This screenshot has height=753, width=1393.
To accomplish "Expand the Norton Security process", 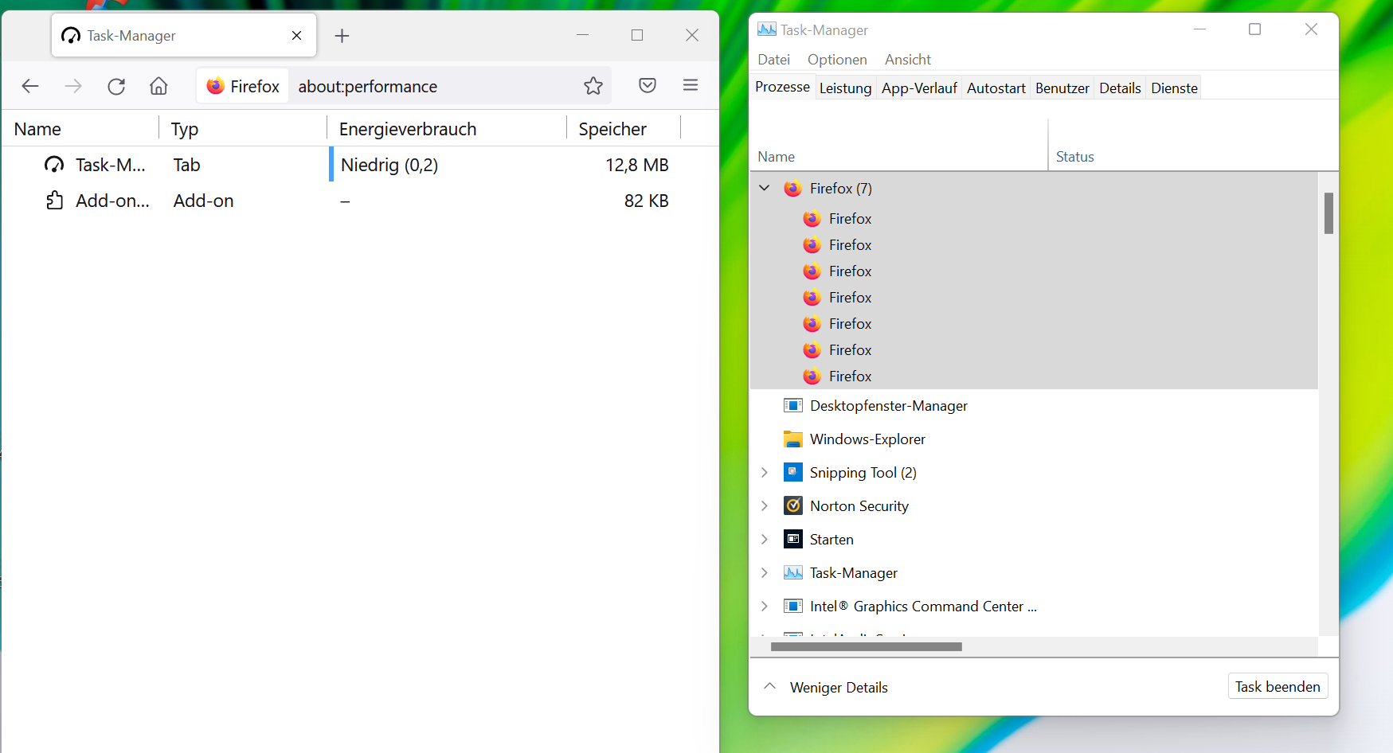I will coord(765,506).
